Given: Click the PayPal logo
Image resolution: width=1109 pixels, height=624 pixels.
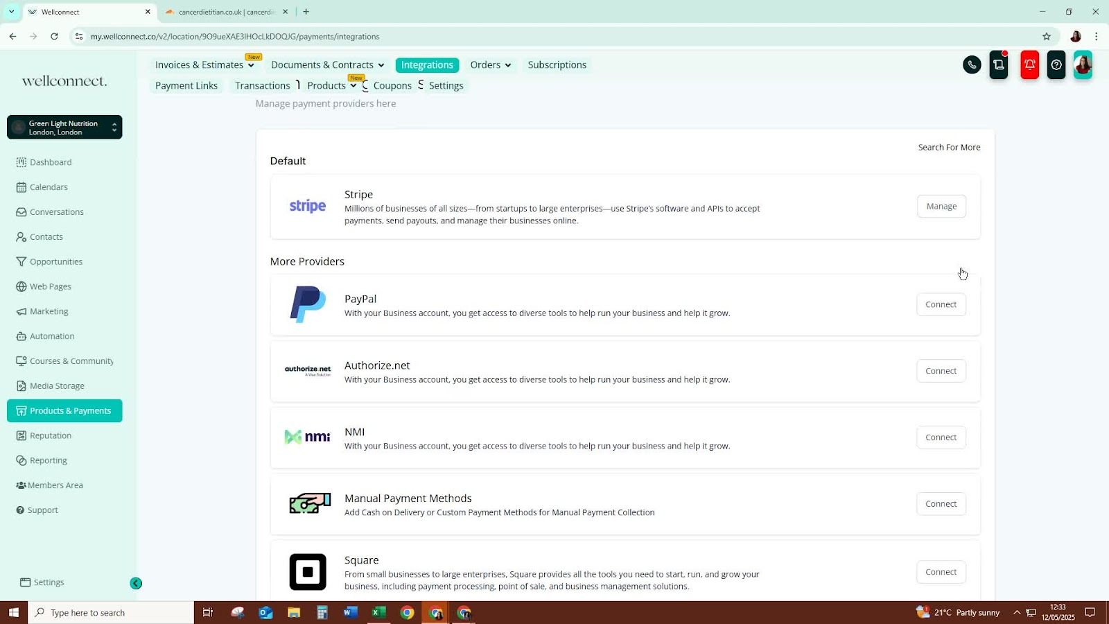Looking at the screenshot, I should click(308, 304).
